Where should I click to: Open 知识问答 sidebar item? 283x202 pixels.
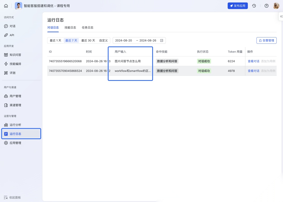click(21, 55)
